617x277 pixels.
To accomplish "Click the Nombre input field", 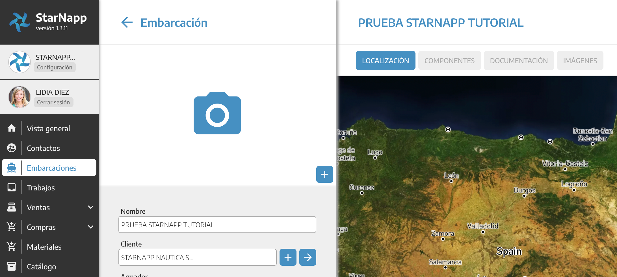I will point(217,225).
